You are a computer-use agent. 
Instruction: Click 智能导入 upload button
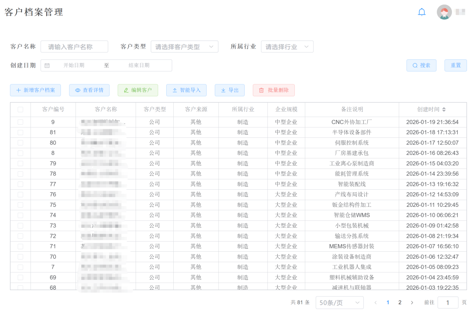point(186,90)
